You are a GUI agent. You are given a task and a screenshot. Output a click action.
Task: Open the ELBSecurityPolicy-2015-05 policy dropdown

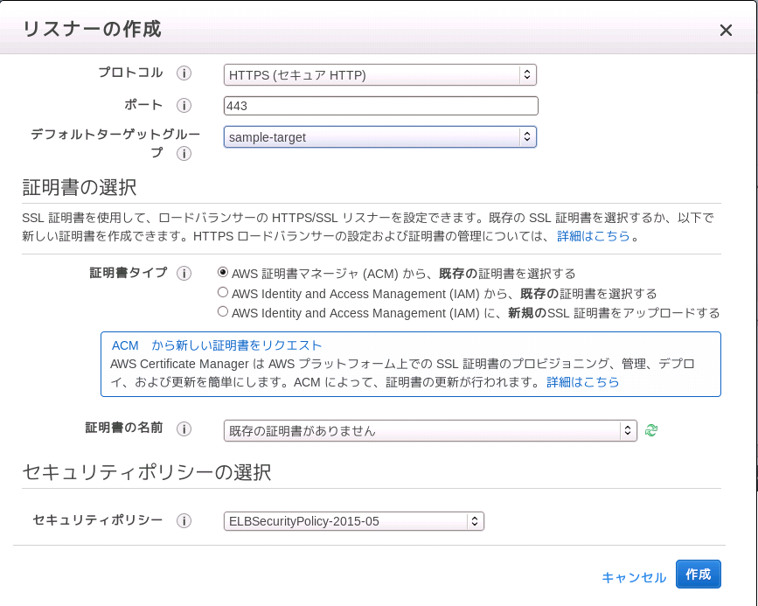click(x=353, y=521)
